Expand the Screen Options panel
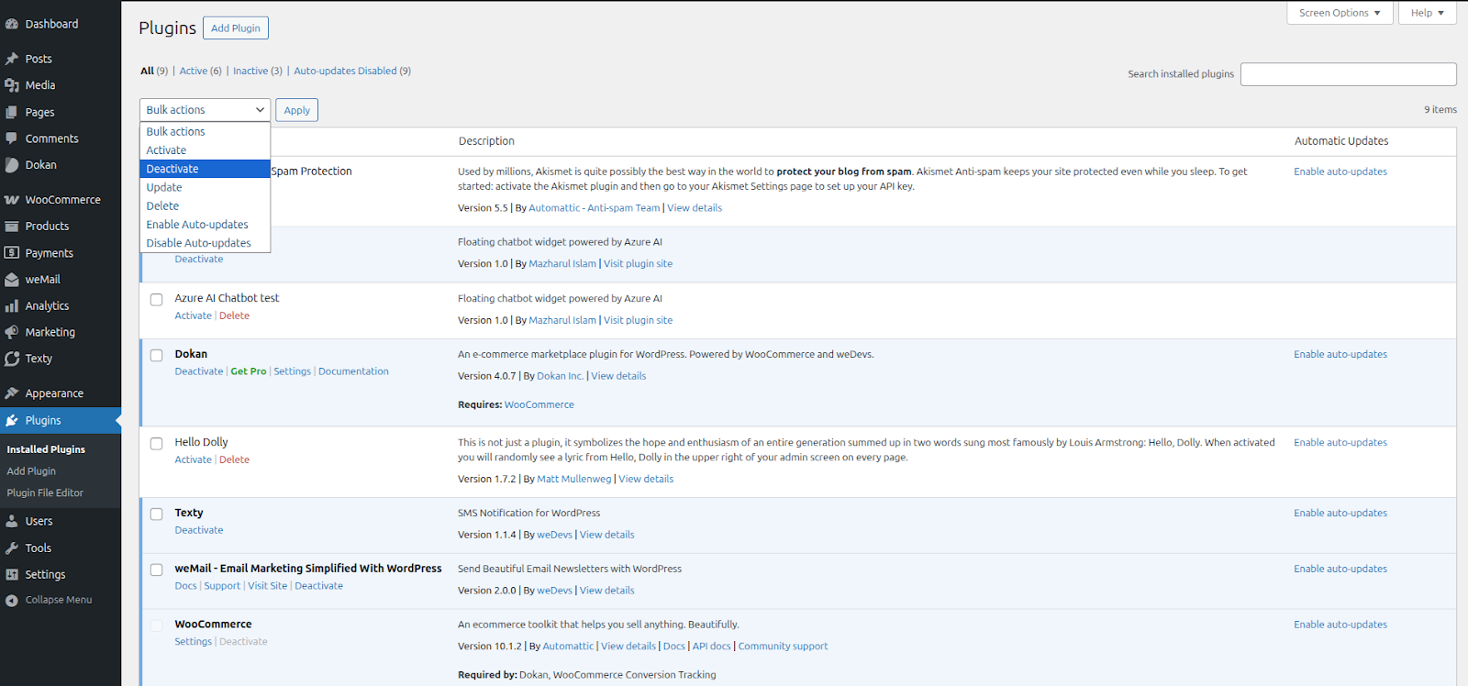The image size is (1468, 686). [1340, 13]
